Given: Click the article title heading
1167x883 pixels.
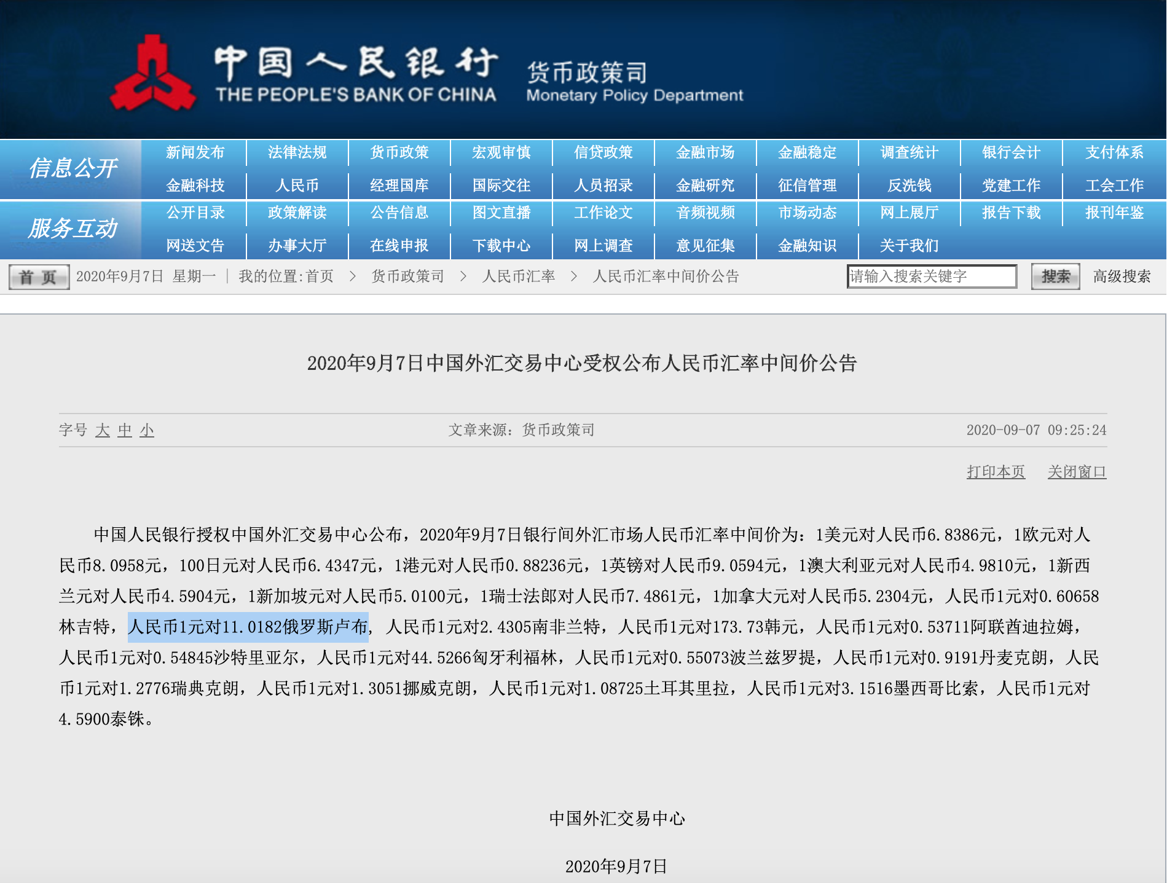Looking at the screenshot, I should coord(582,363).
